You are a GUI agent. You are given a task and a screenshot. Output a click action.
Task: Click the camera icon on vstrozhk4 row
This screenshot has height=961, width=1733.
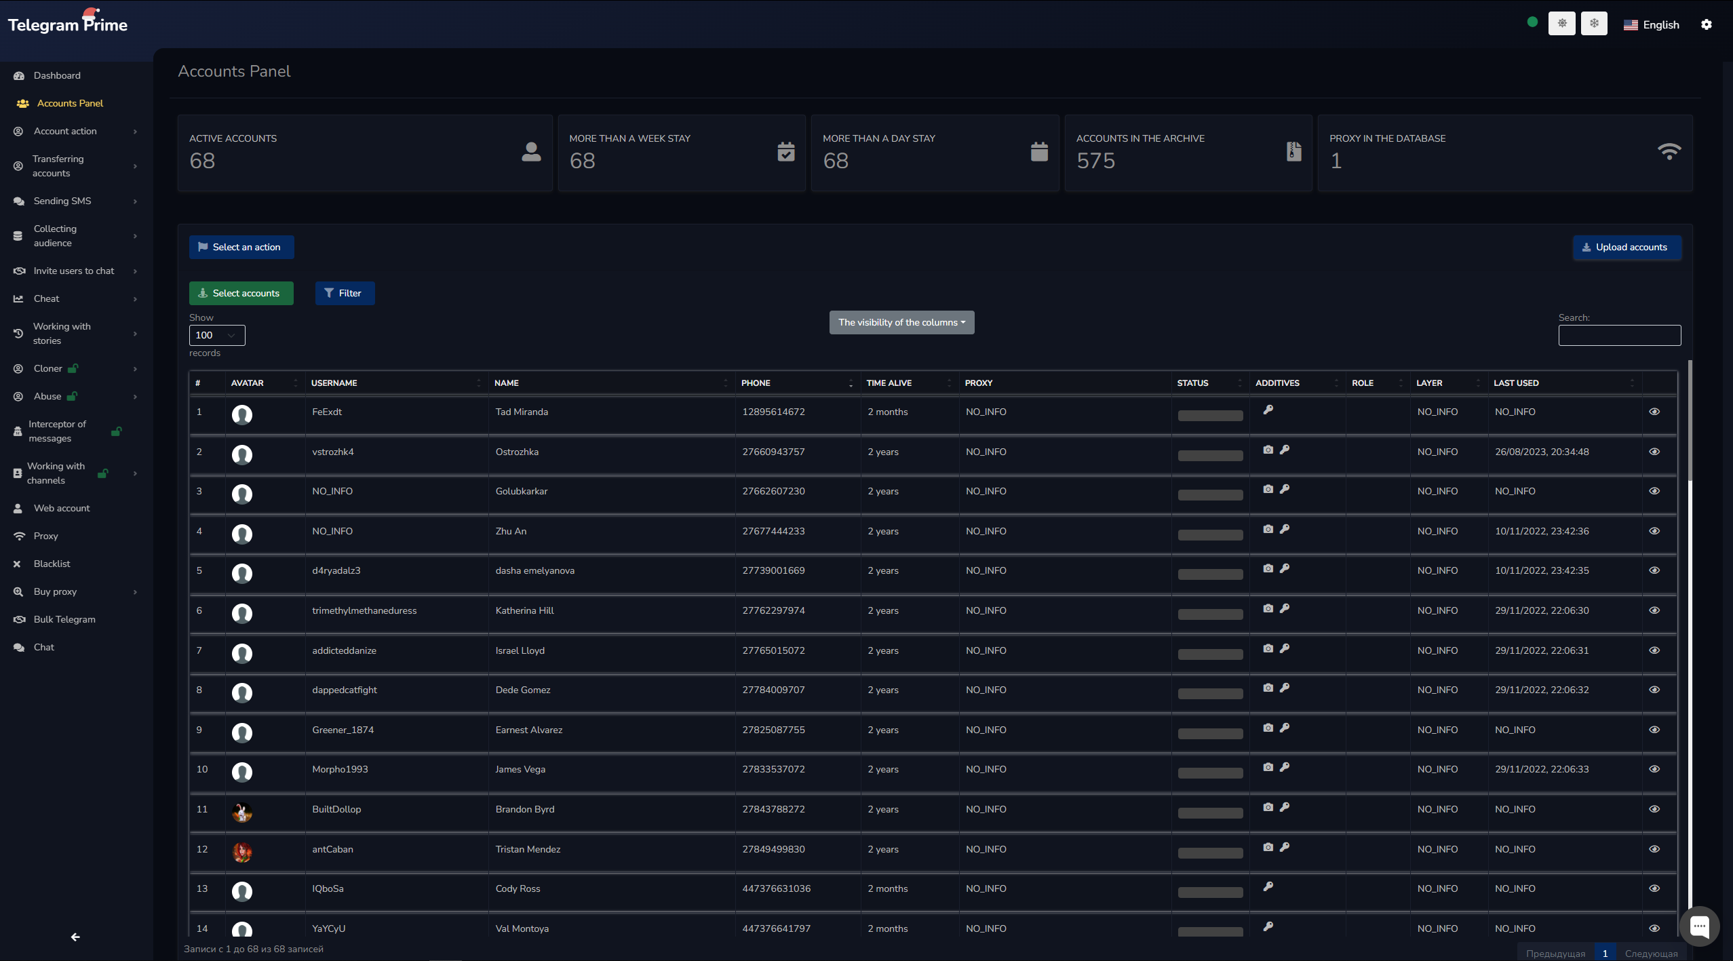click(1268, 449)
